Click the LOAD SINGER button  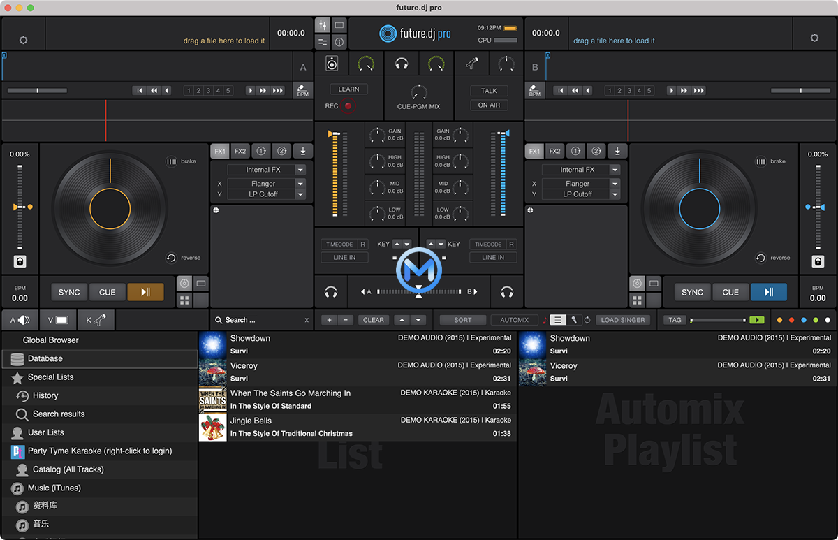pyautogui.click(x=624, y=320)
